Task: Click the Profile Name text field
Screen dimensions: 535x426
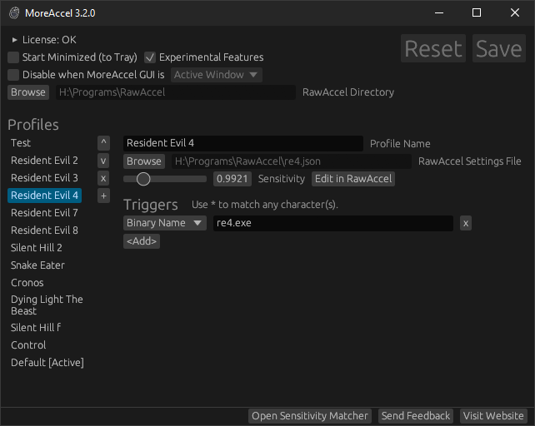Action: tap(242, 144)
